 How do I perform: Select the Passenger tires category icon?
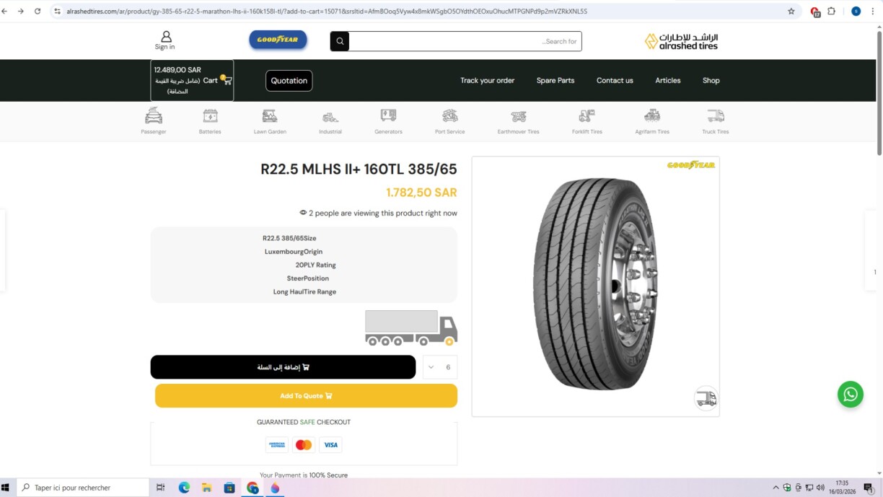coord(153,117)
